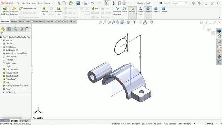The image size is (222, 125).
Task: Open the SOLIDWORKS Add-Ins tab
Action: tap(65, 22)
